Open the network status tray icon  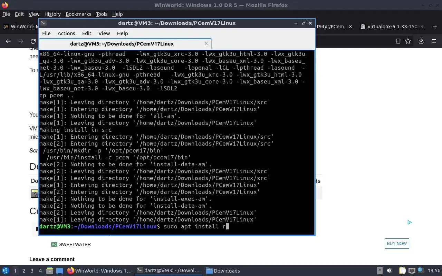[412, 270]
